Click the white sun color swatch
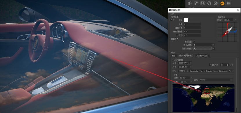241x113 pixels. point(186,20)
